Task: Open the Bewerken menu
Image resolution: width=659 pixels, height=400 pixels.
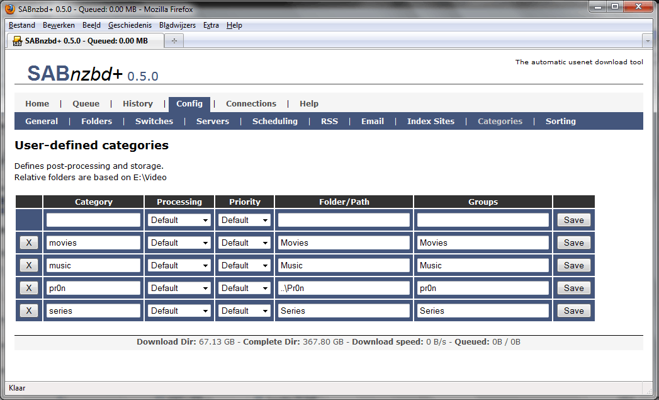Action: [x=59, y=25]
